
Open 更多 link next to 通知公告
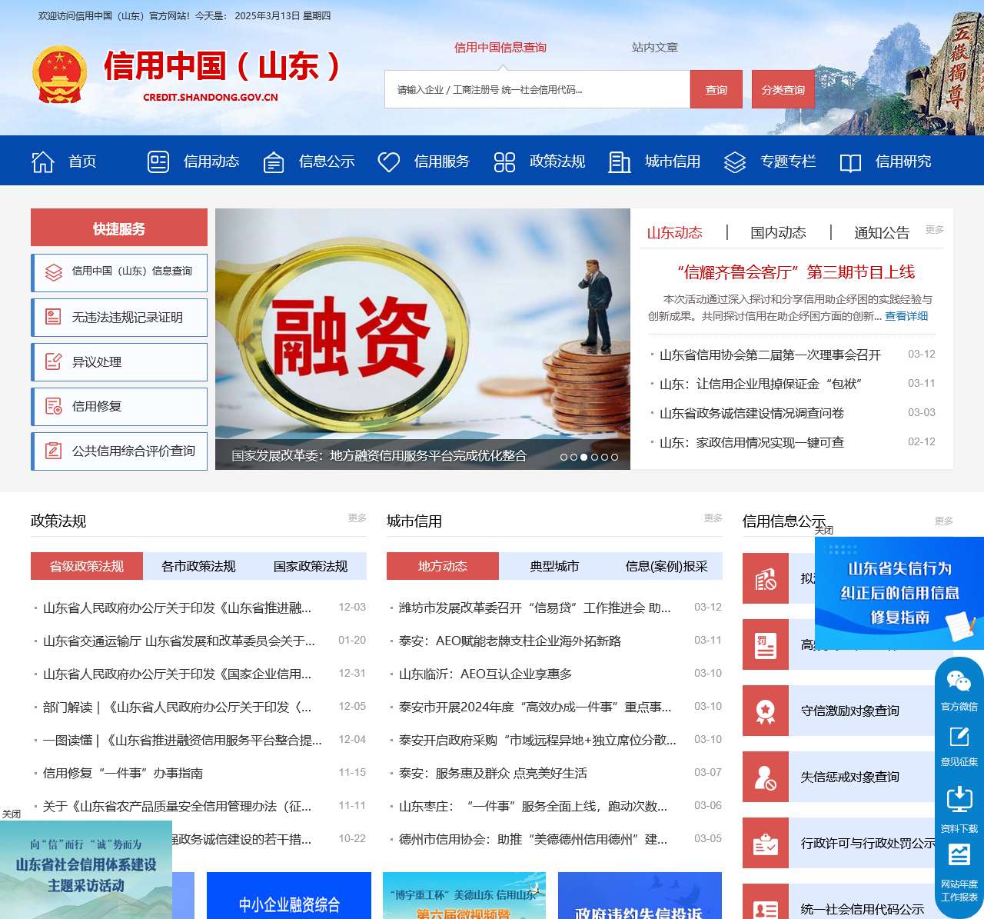(935, 229)
